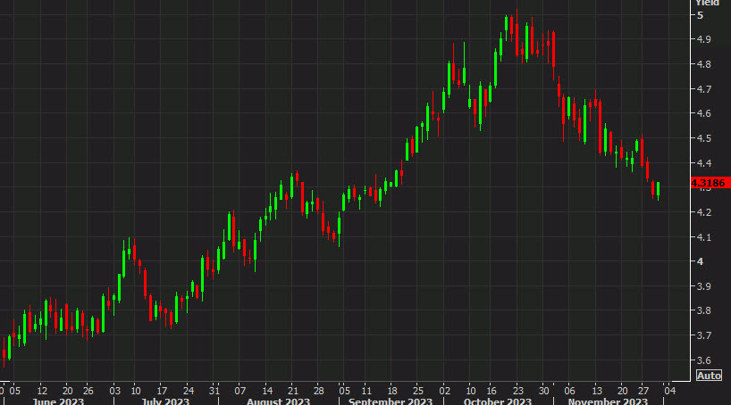
Task: Select the August 2023 month label
Action: [278, 401]
